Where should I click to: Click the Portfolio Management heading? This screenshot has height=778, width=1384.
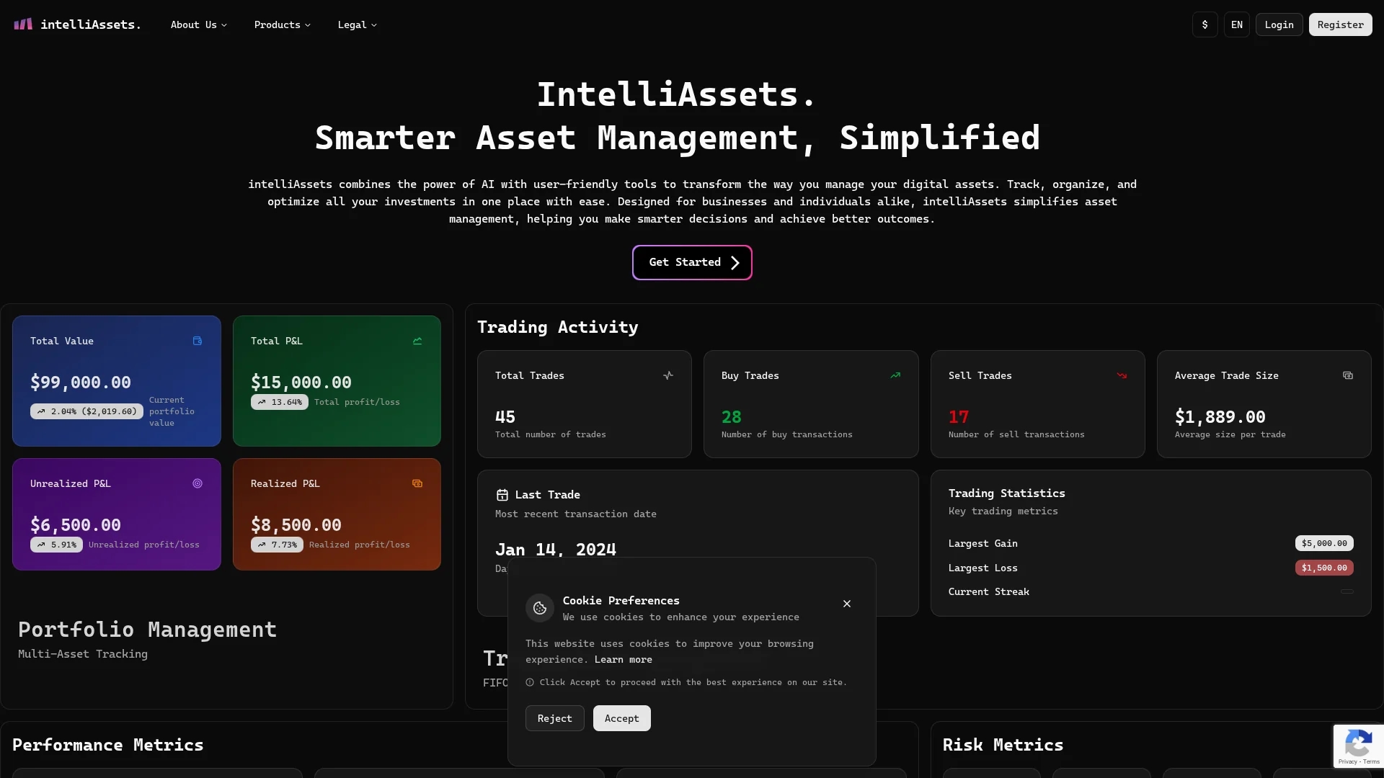(x=148, y=630)
